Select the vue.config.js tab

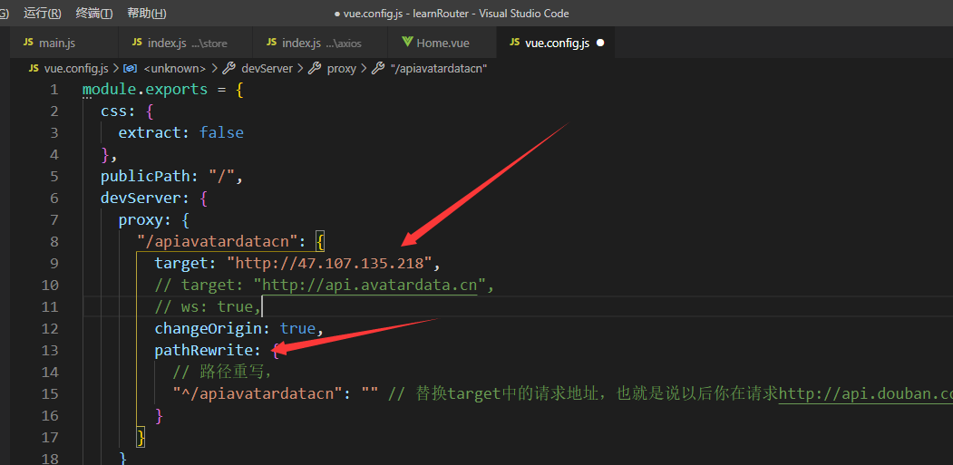556,43
